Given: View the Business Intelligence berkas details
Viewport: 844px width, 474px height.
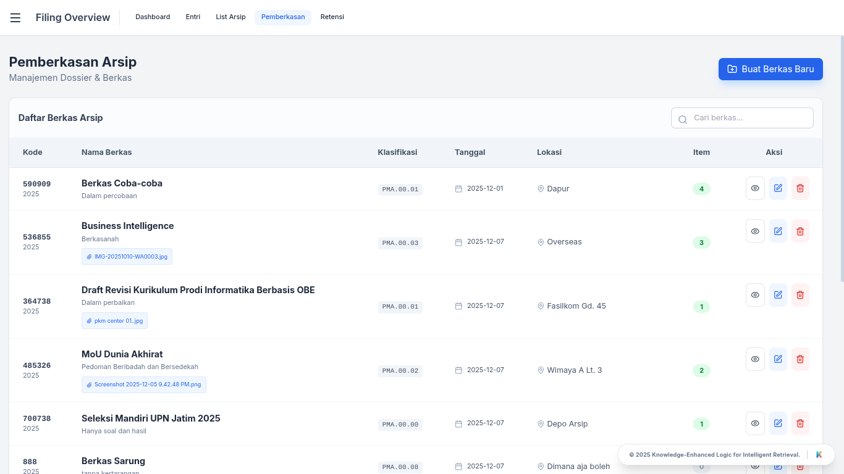Looking at the screenshot, I should click(755, 231).
